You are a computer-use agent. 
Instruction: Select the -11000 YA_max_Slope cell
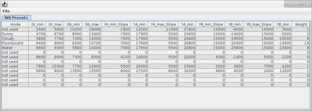click(163, 29)
